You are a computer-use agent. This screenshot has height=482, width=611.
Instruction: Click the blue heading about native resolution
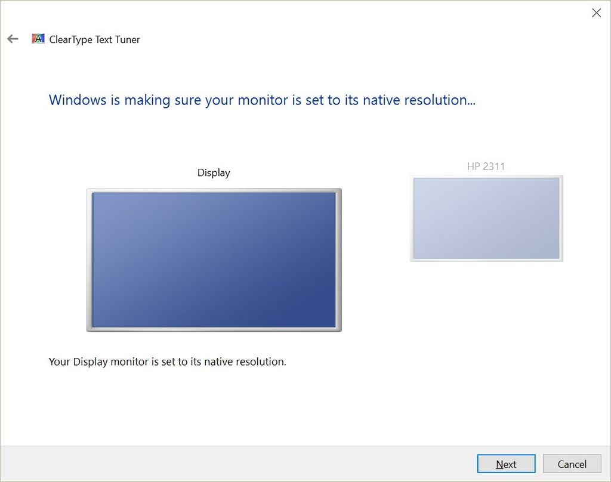pyautogui.click(x=261, y=100)
